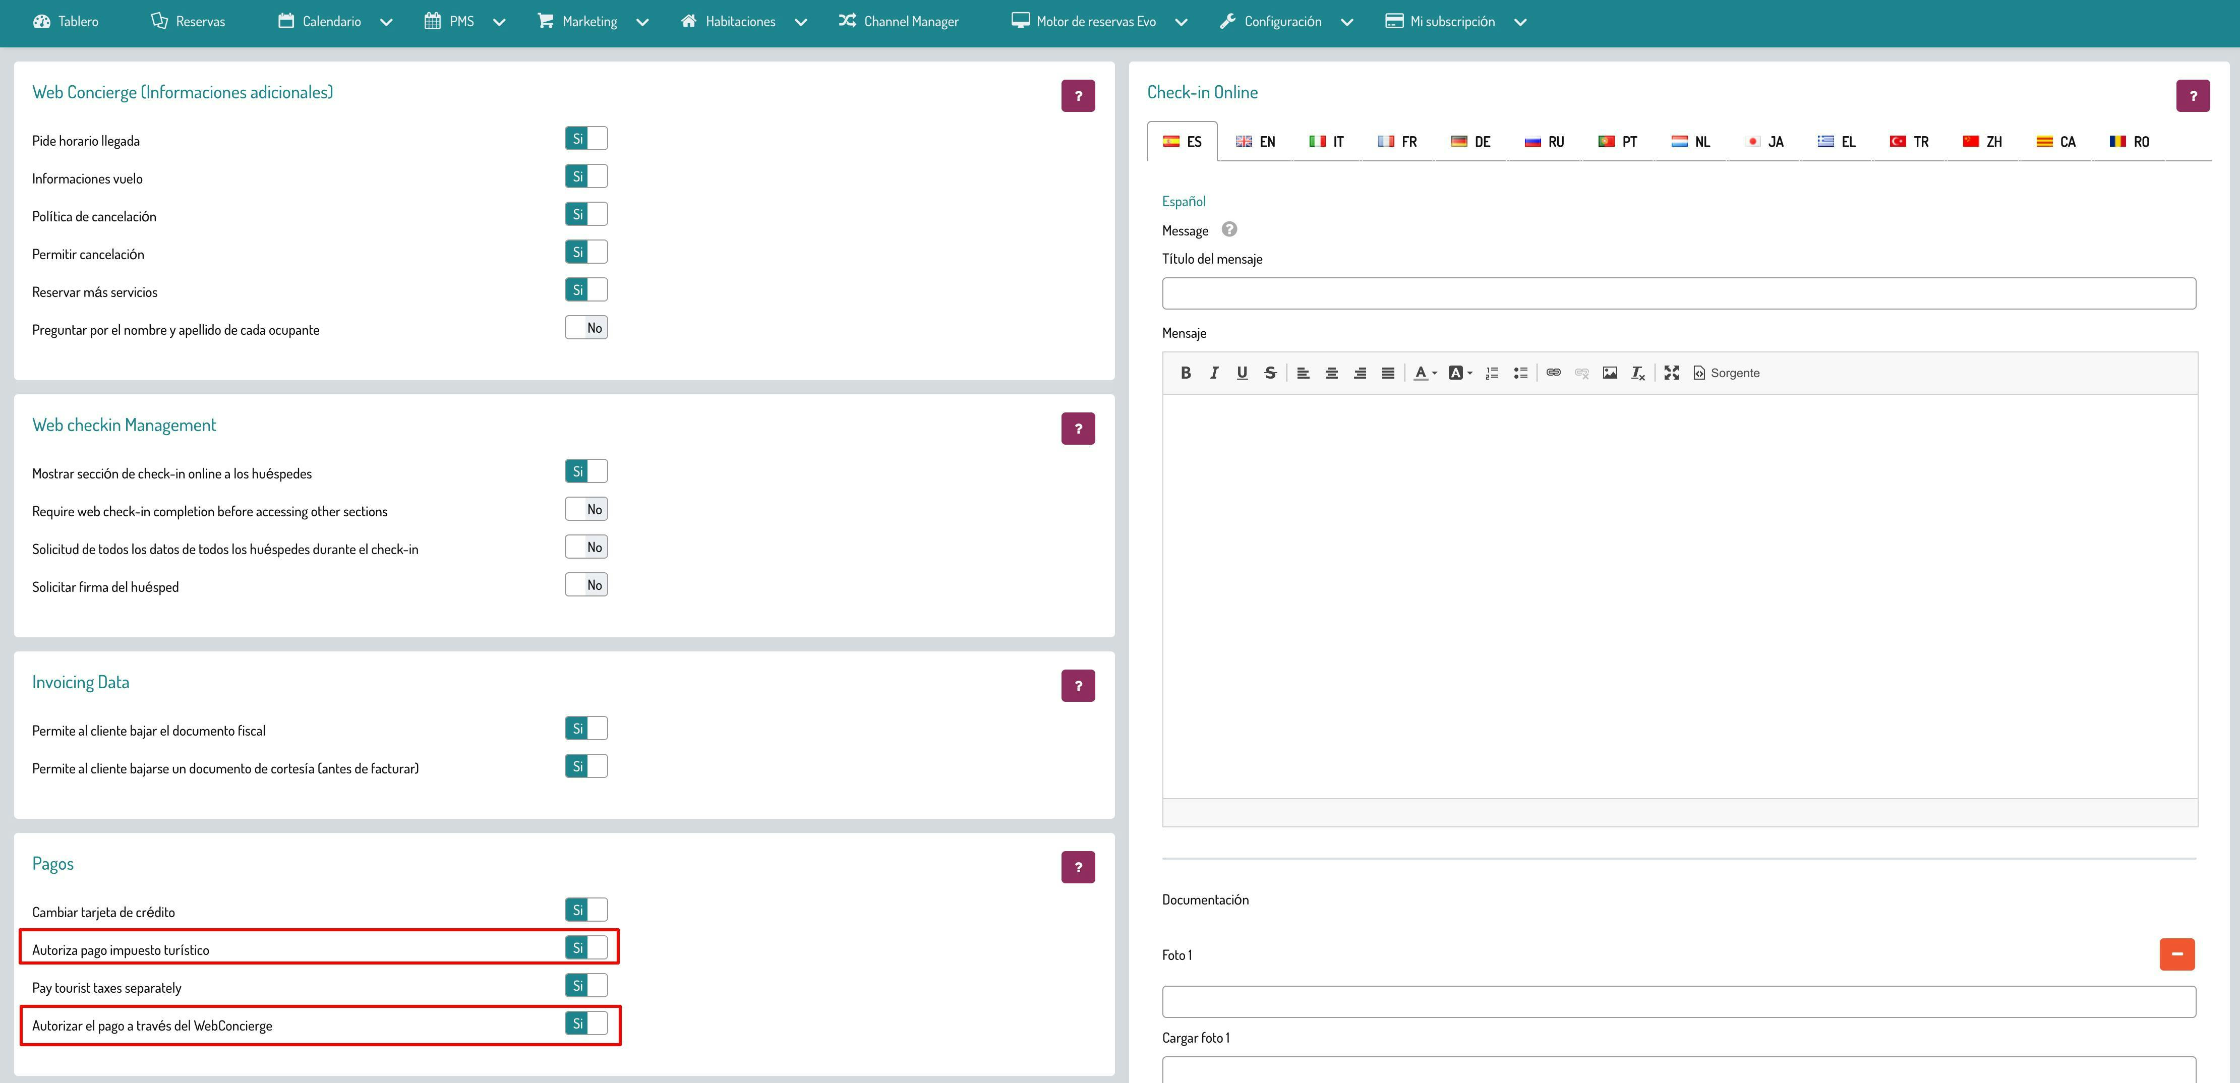
Task: Click the Sorgente source button
Action: click(1726, 373)
